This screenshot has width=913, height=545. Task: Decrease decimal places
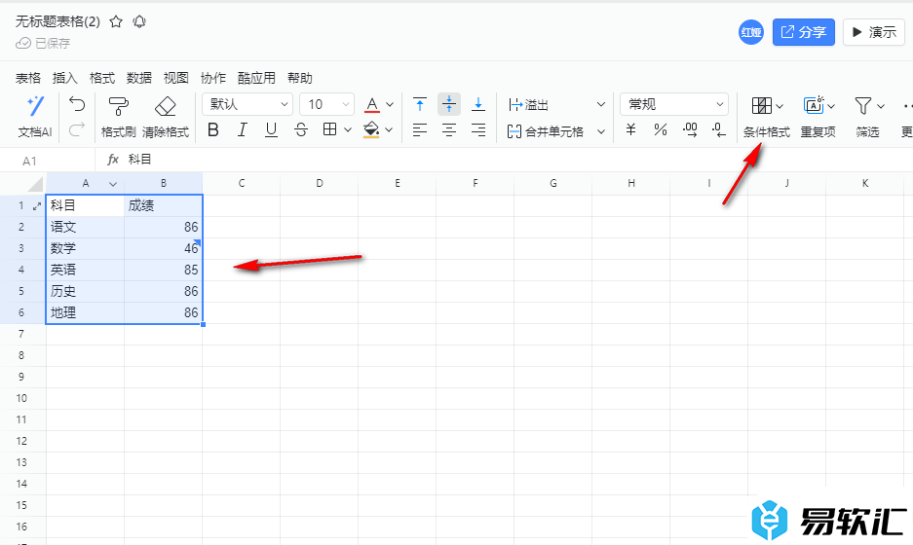[x=719, y=129]
